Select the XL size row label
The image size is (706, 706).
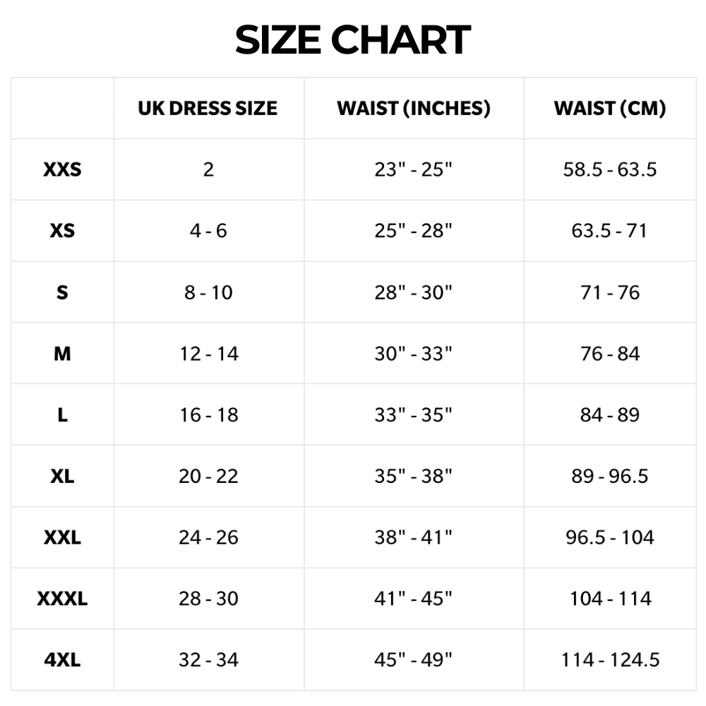tap(62, 477)
